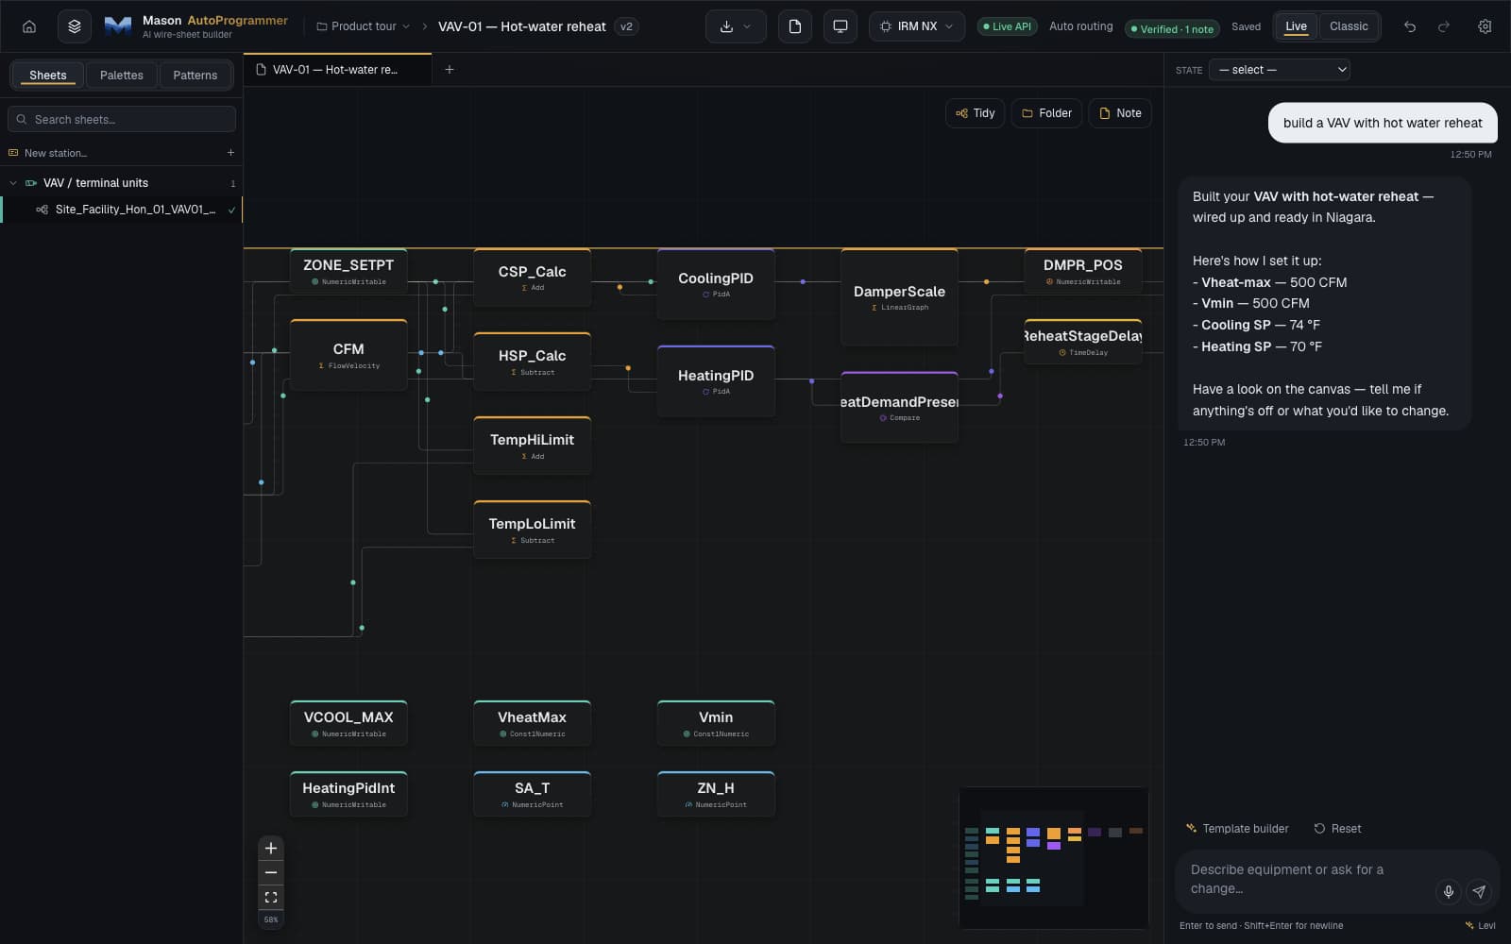The height and width of the screenshot is (944, 1511).
Task: Open the STATE select dropdown
Action: pos(1279,70)
